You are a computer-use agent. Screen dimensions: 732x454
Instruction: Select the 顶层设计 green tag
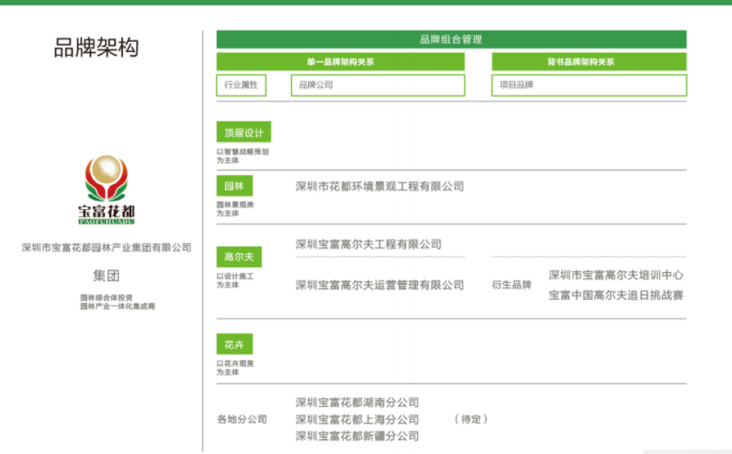244,133
